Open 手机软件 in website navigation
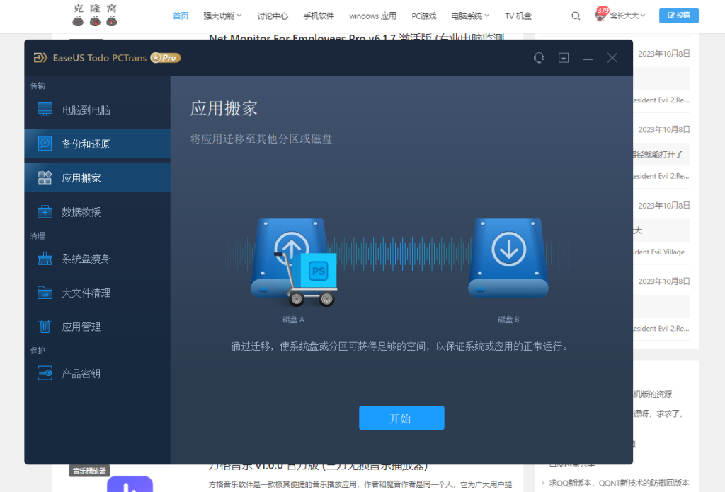725x492 pixels. [319, 16]
